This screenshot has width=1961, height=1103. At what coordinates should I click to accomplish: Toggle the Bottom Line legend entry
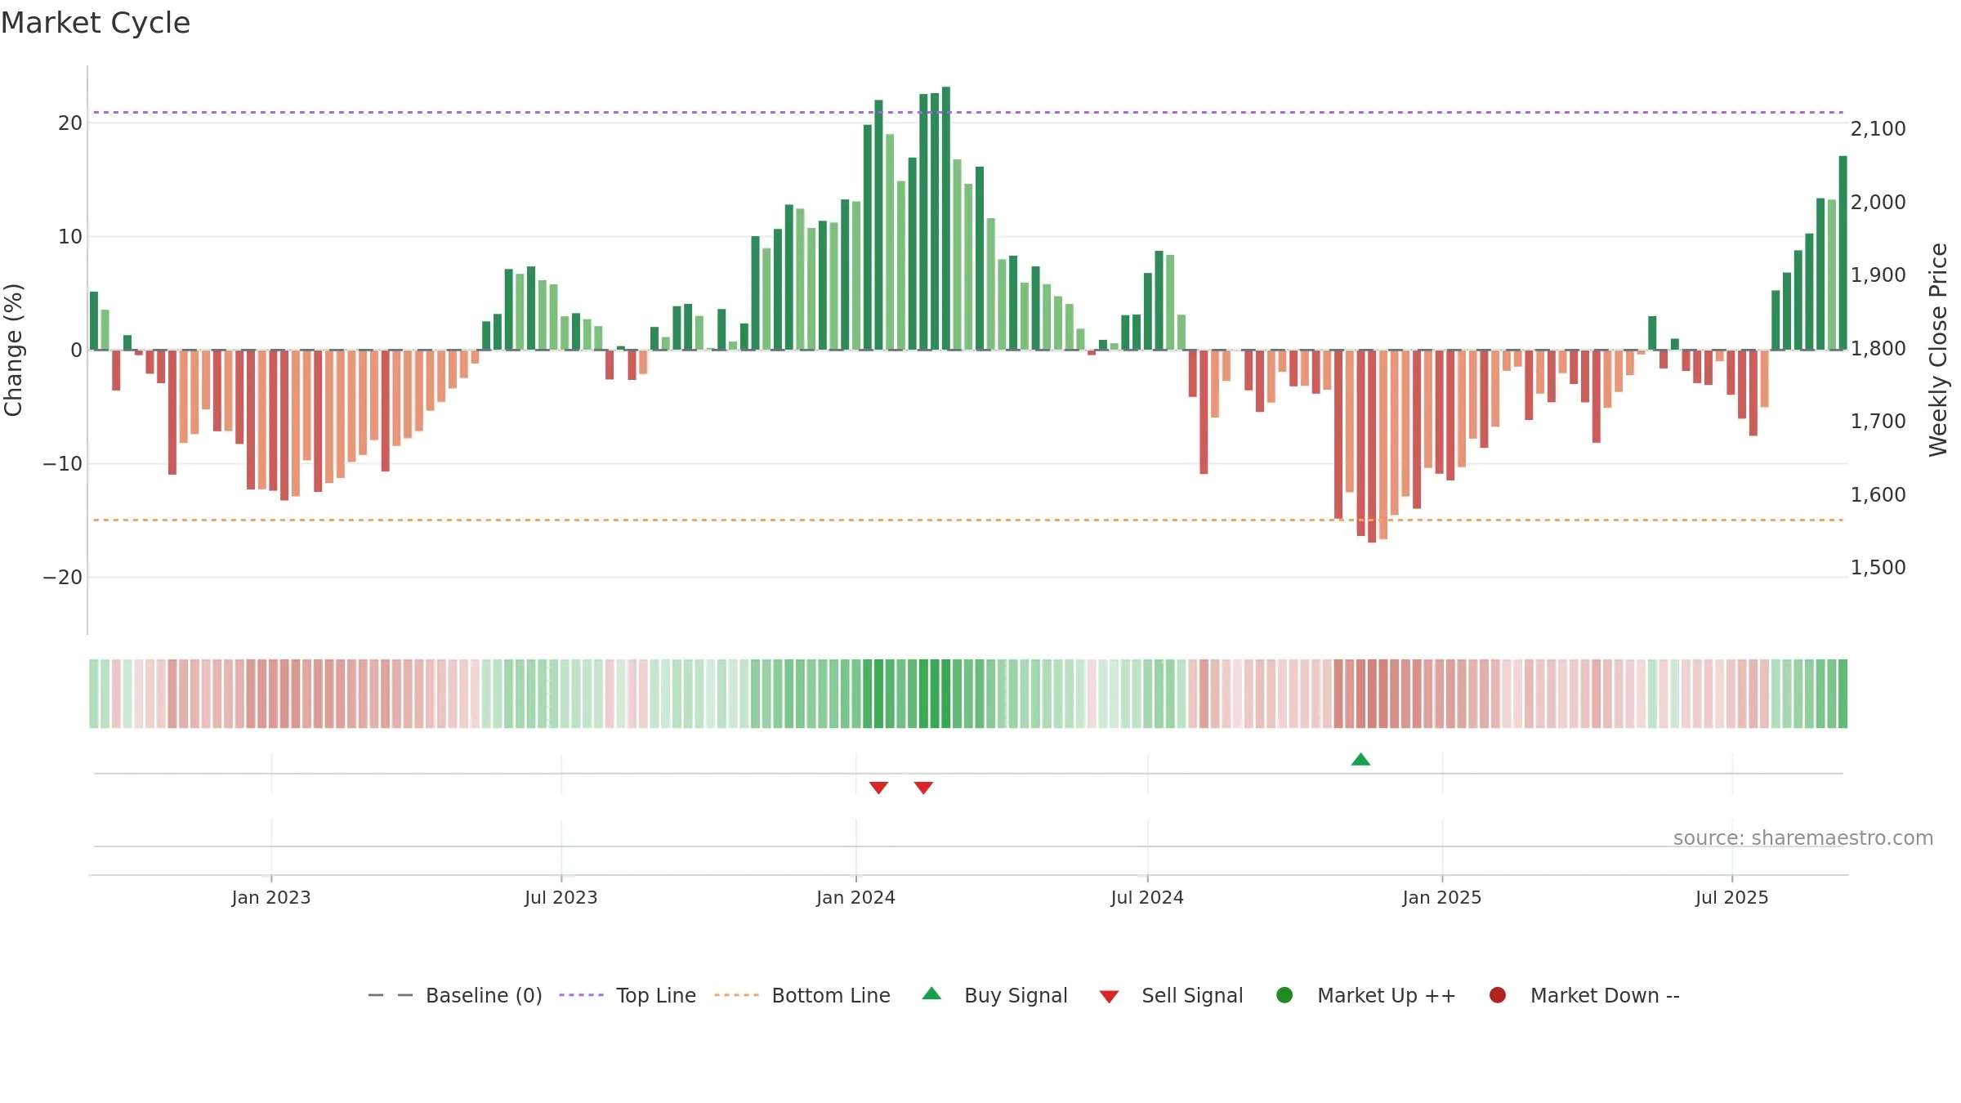[802, 995]
